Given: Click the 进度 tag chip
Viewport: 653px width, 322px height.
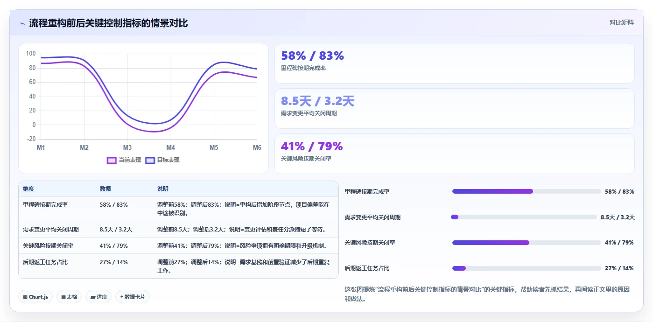Looking at the screenshot, I should pyautogui.click(x=98, y=297).
